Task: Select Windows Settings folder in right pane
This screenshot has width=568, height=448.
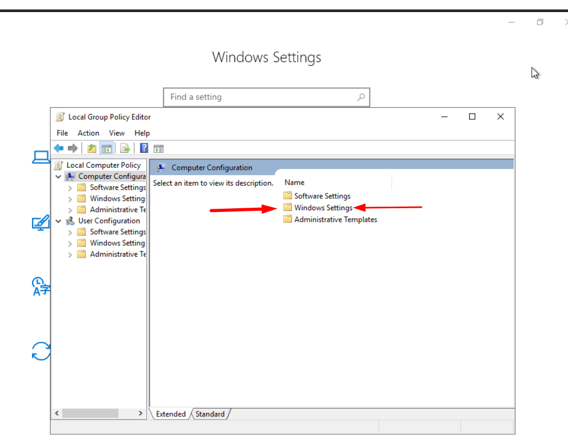Action: (x=323, y=208)
